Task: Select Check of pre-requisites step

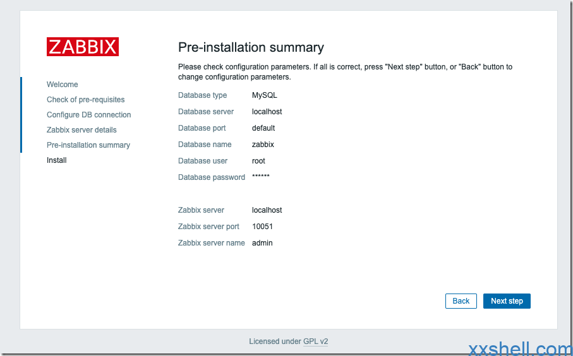Action: (85, 99)
